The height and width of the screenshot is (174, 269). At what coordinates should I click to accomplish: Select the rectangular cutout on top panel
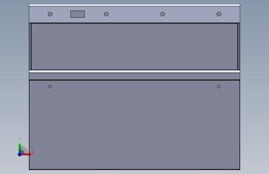click(x=78, y=14)
